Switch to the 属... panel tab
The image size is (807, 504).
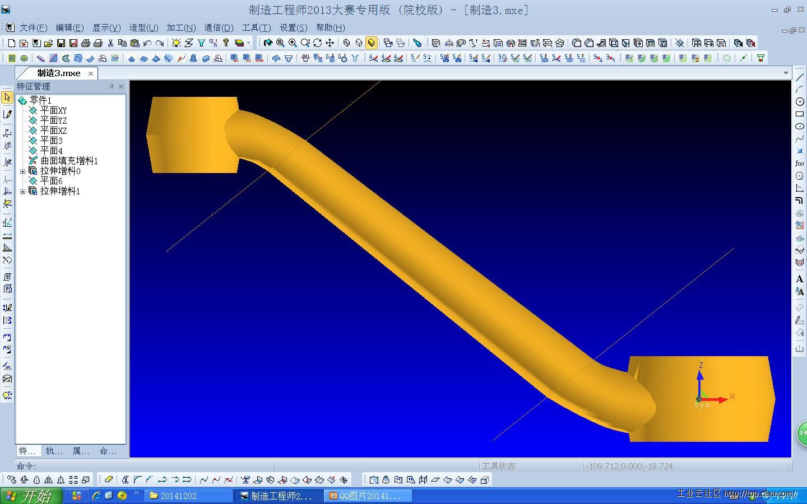pos(81,451)
